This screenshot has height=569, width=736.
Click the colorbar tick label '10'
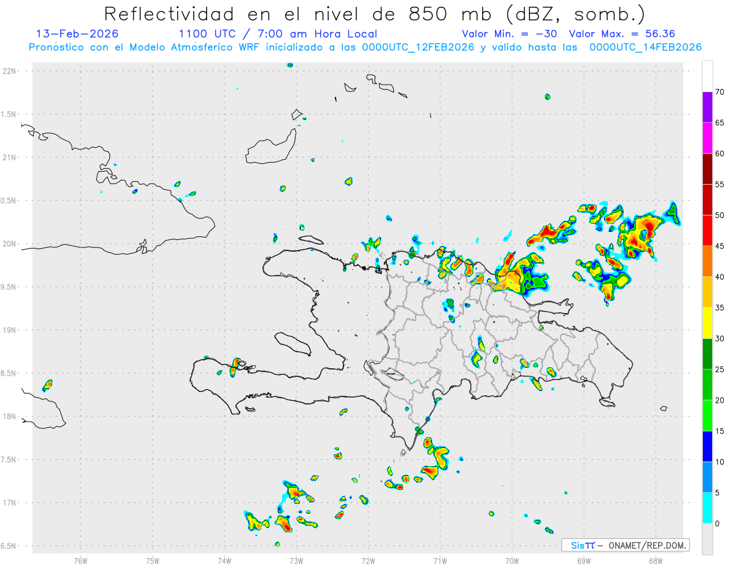(x=720, y=462)
